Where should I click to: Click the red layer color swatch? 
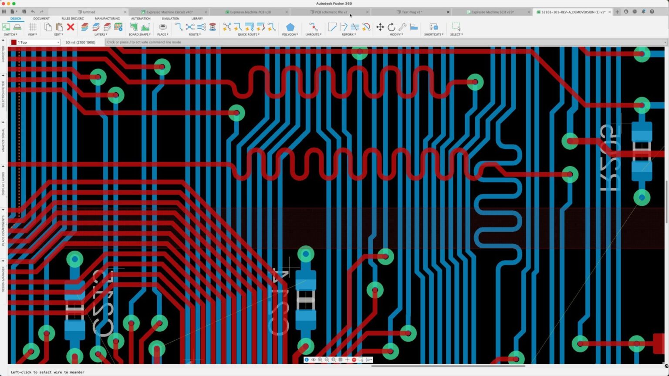tap(14, 42)
